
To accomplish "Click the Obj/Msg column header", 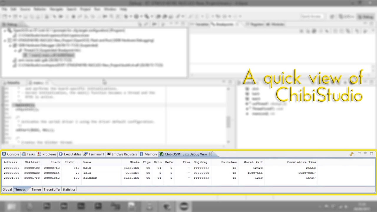I will [200, 162].
